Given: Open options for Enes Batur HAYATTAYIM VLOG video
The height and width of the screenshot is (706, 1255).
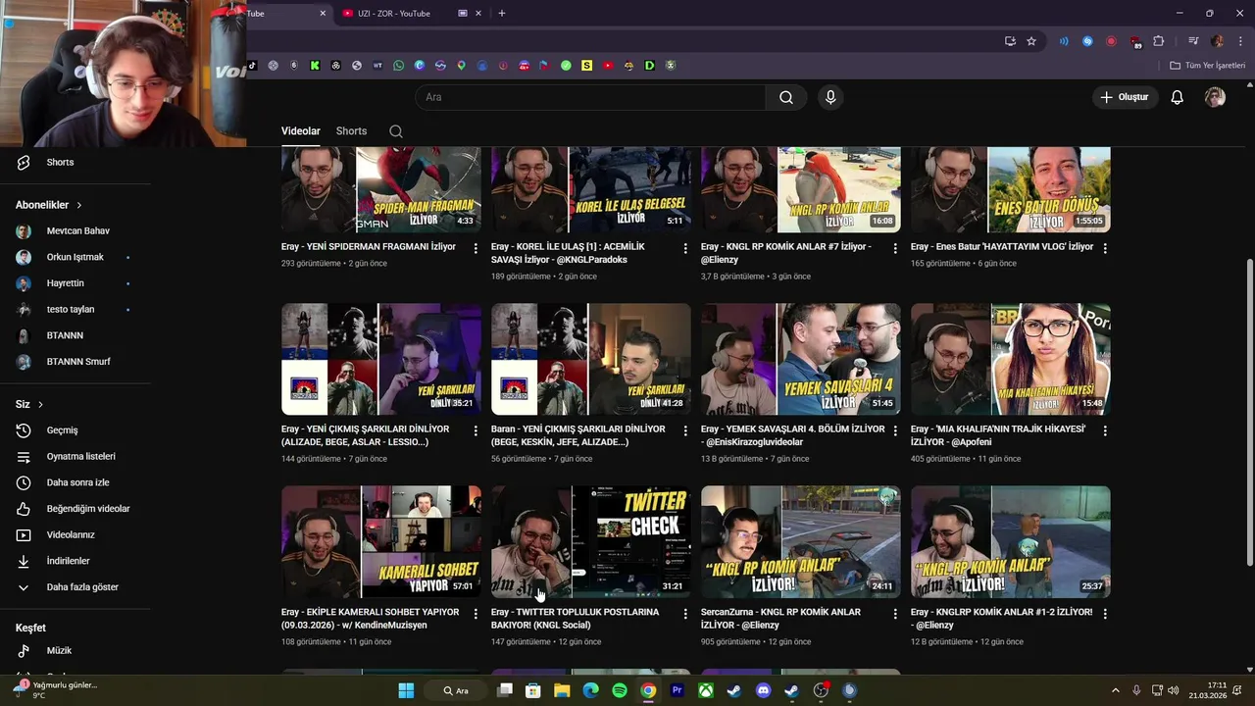Looking at the screenshot, I should [1105, 249].
